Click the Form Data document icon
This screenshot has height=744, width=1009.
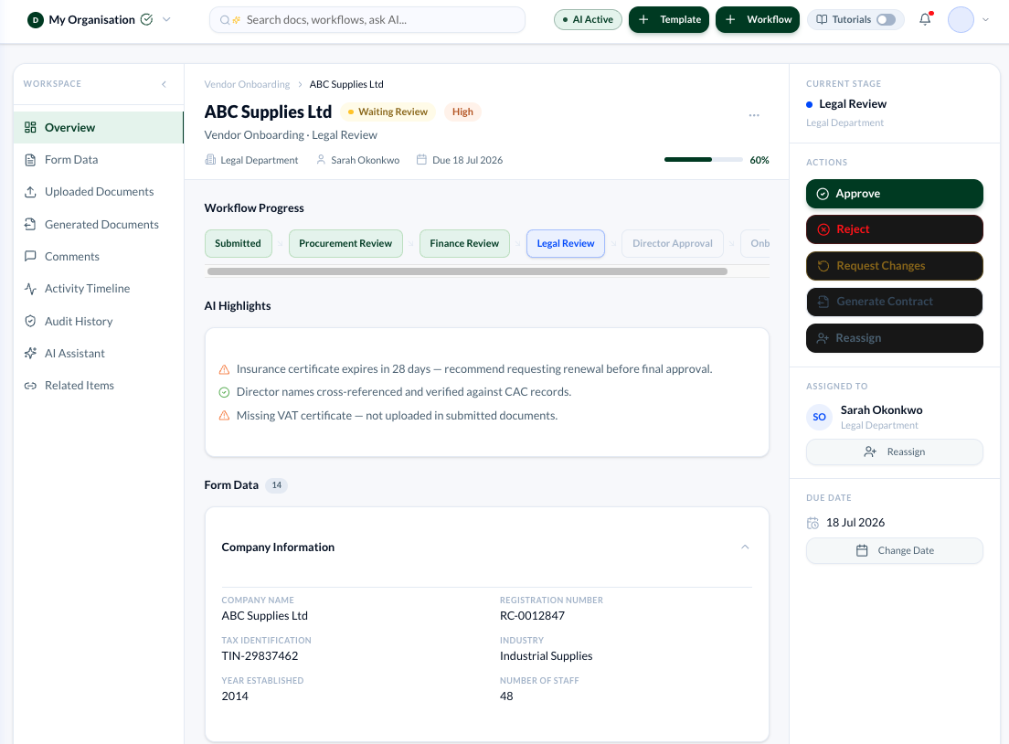pyautogui.click(x=30, y=160)
